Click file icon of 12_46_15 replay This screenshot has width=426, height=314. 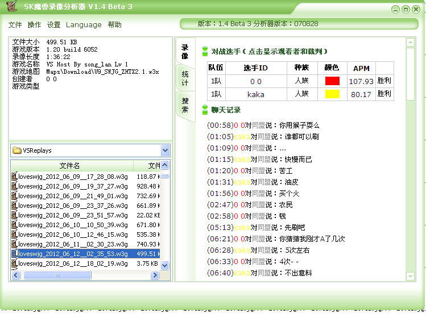click(14, 234)
